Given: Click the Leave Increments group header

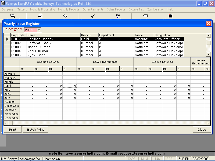Looking at the screenshot, I should click(105, 62).
